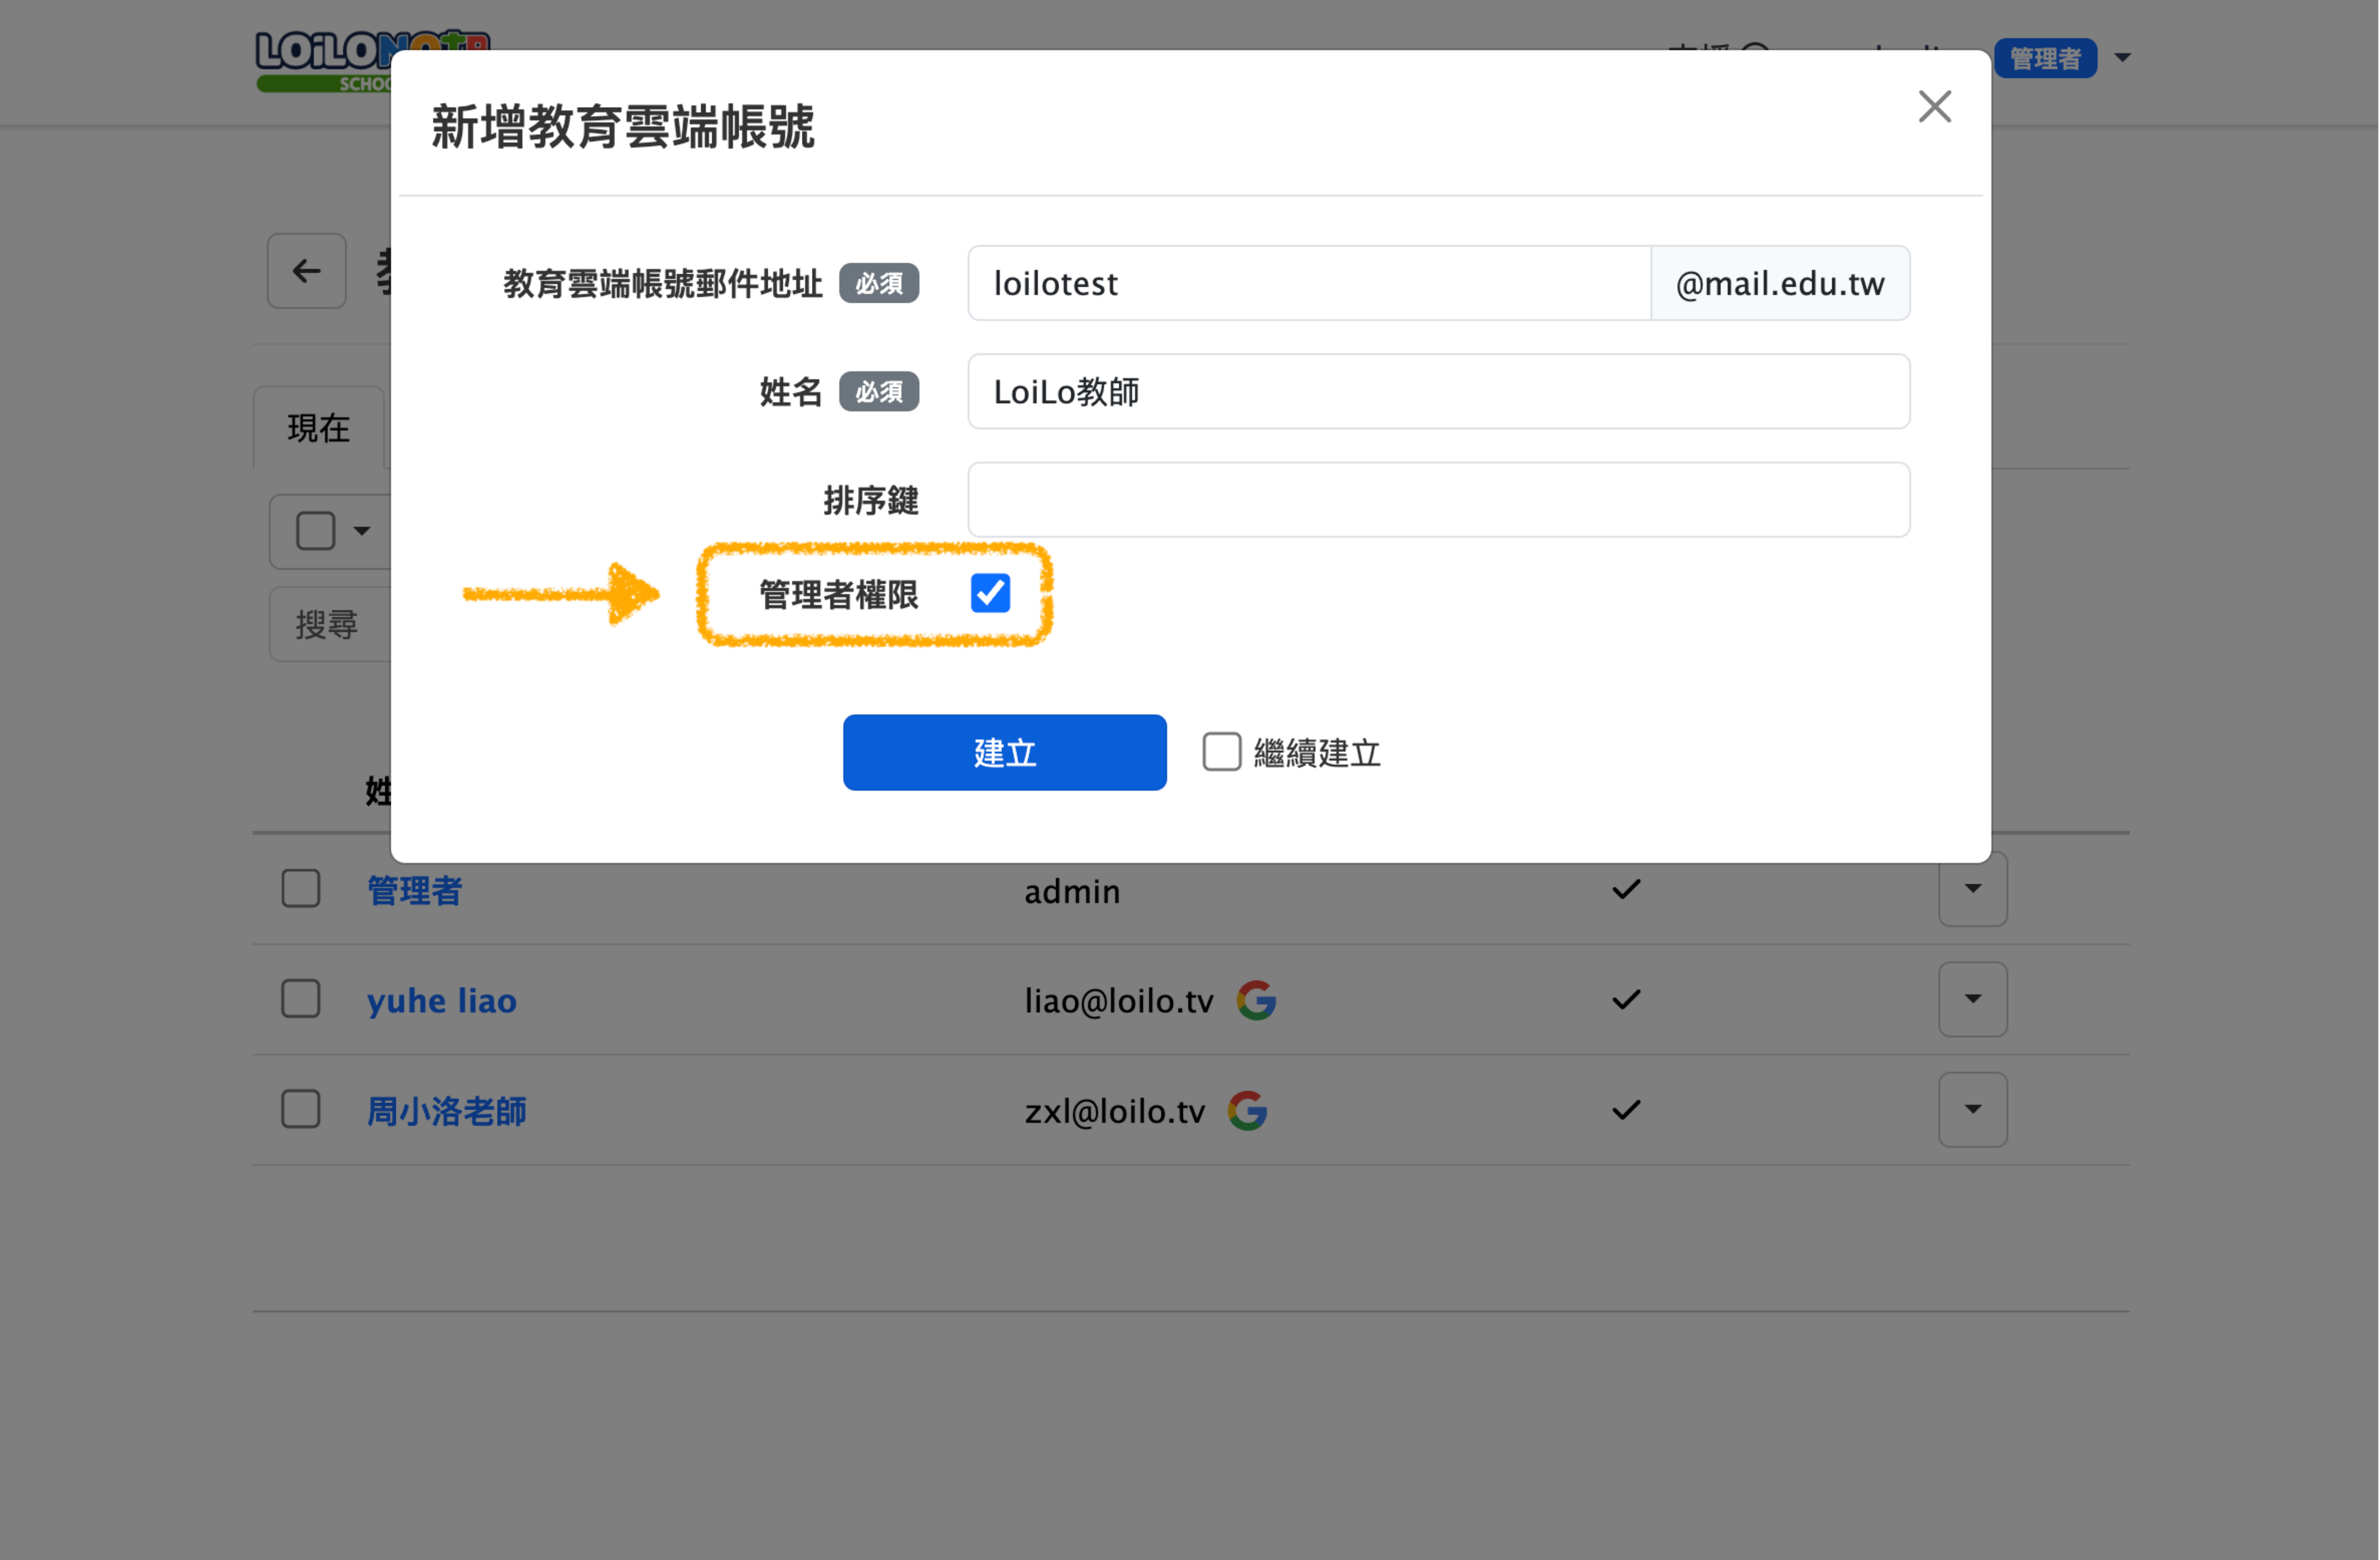Open dropdown for the admin row
The width and height of the screenshot is (2380, 1560).
[1972, 889]
